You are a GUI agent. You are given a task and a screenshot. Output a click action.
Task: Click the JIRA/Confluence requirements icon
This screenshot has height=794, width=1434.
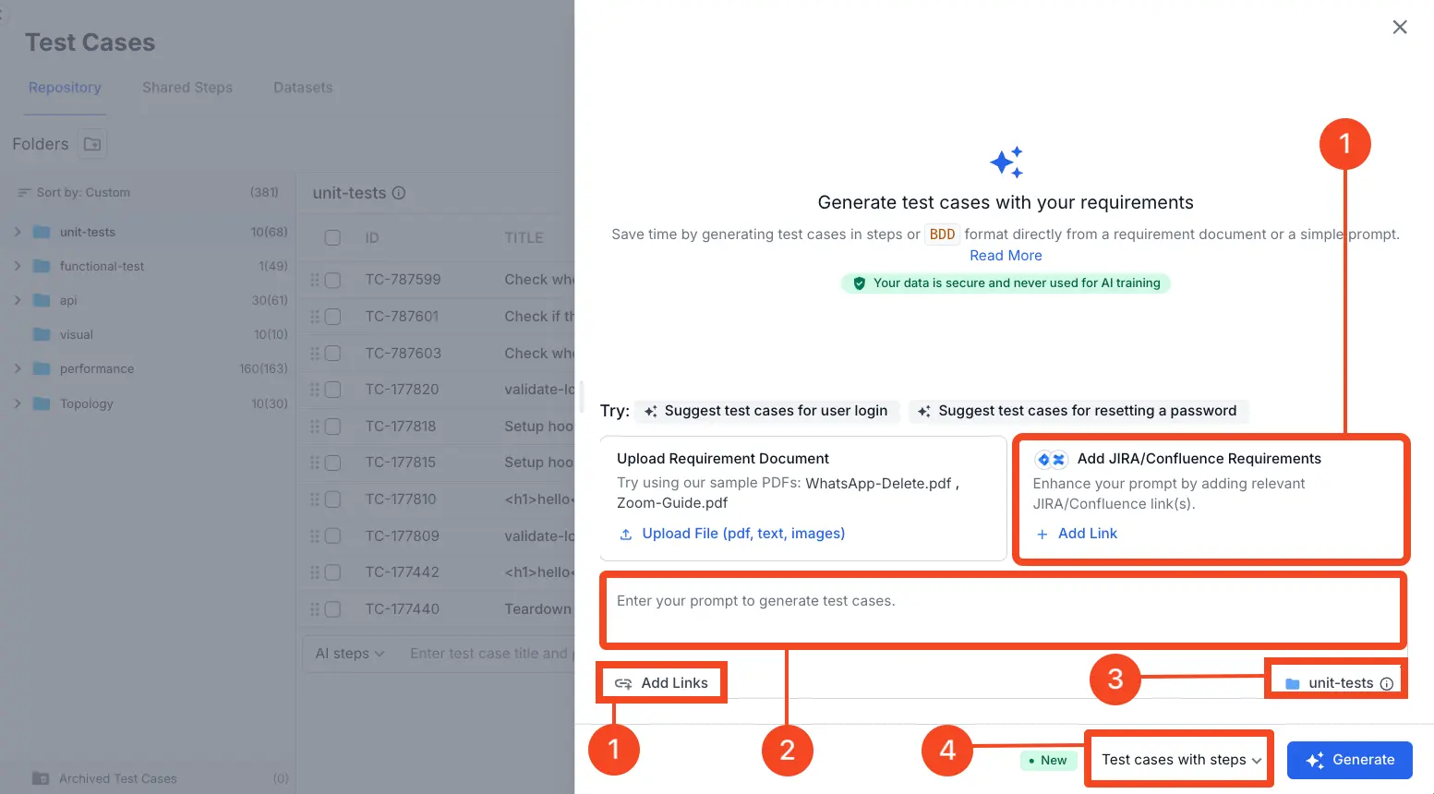1051,459
